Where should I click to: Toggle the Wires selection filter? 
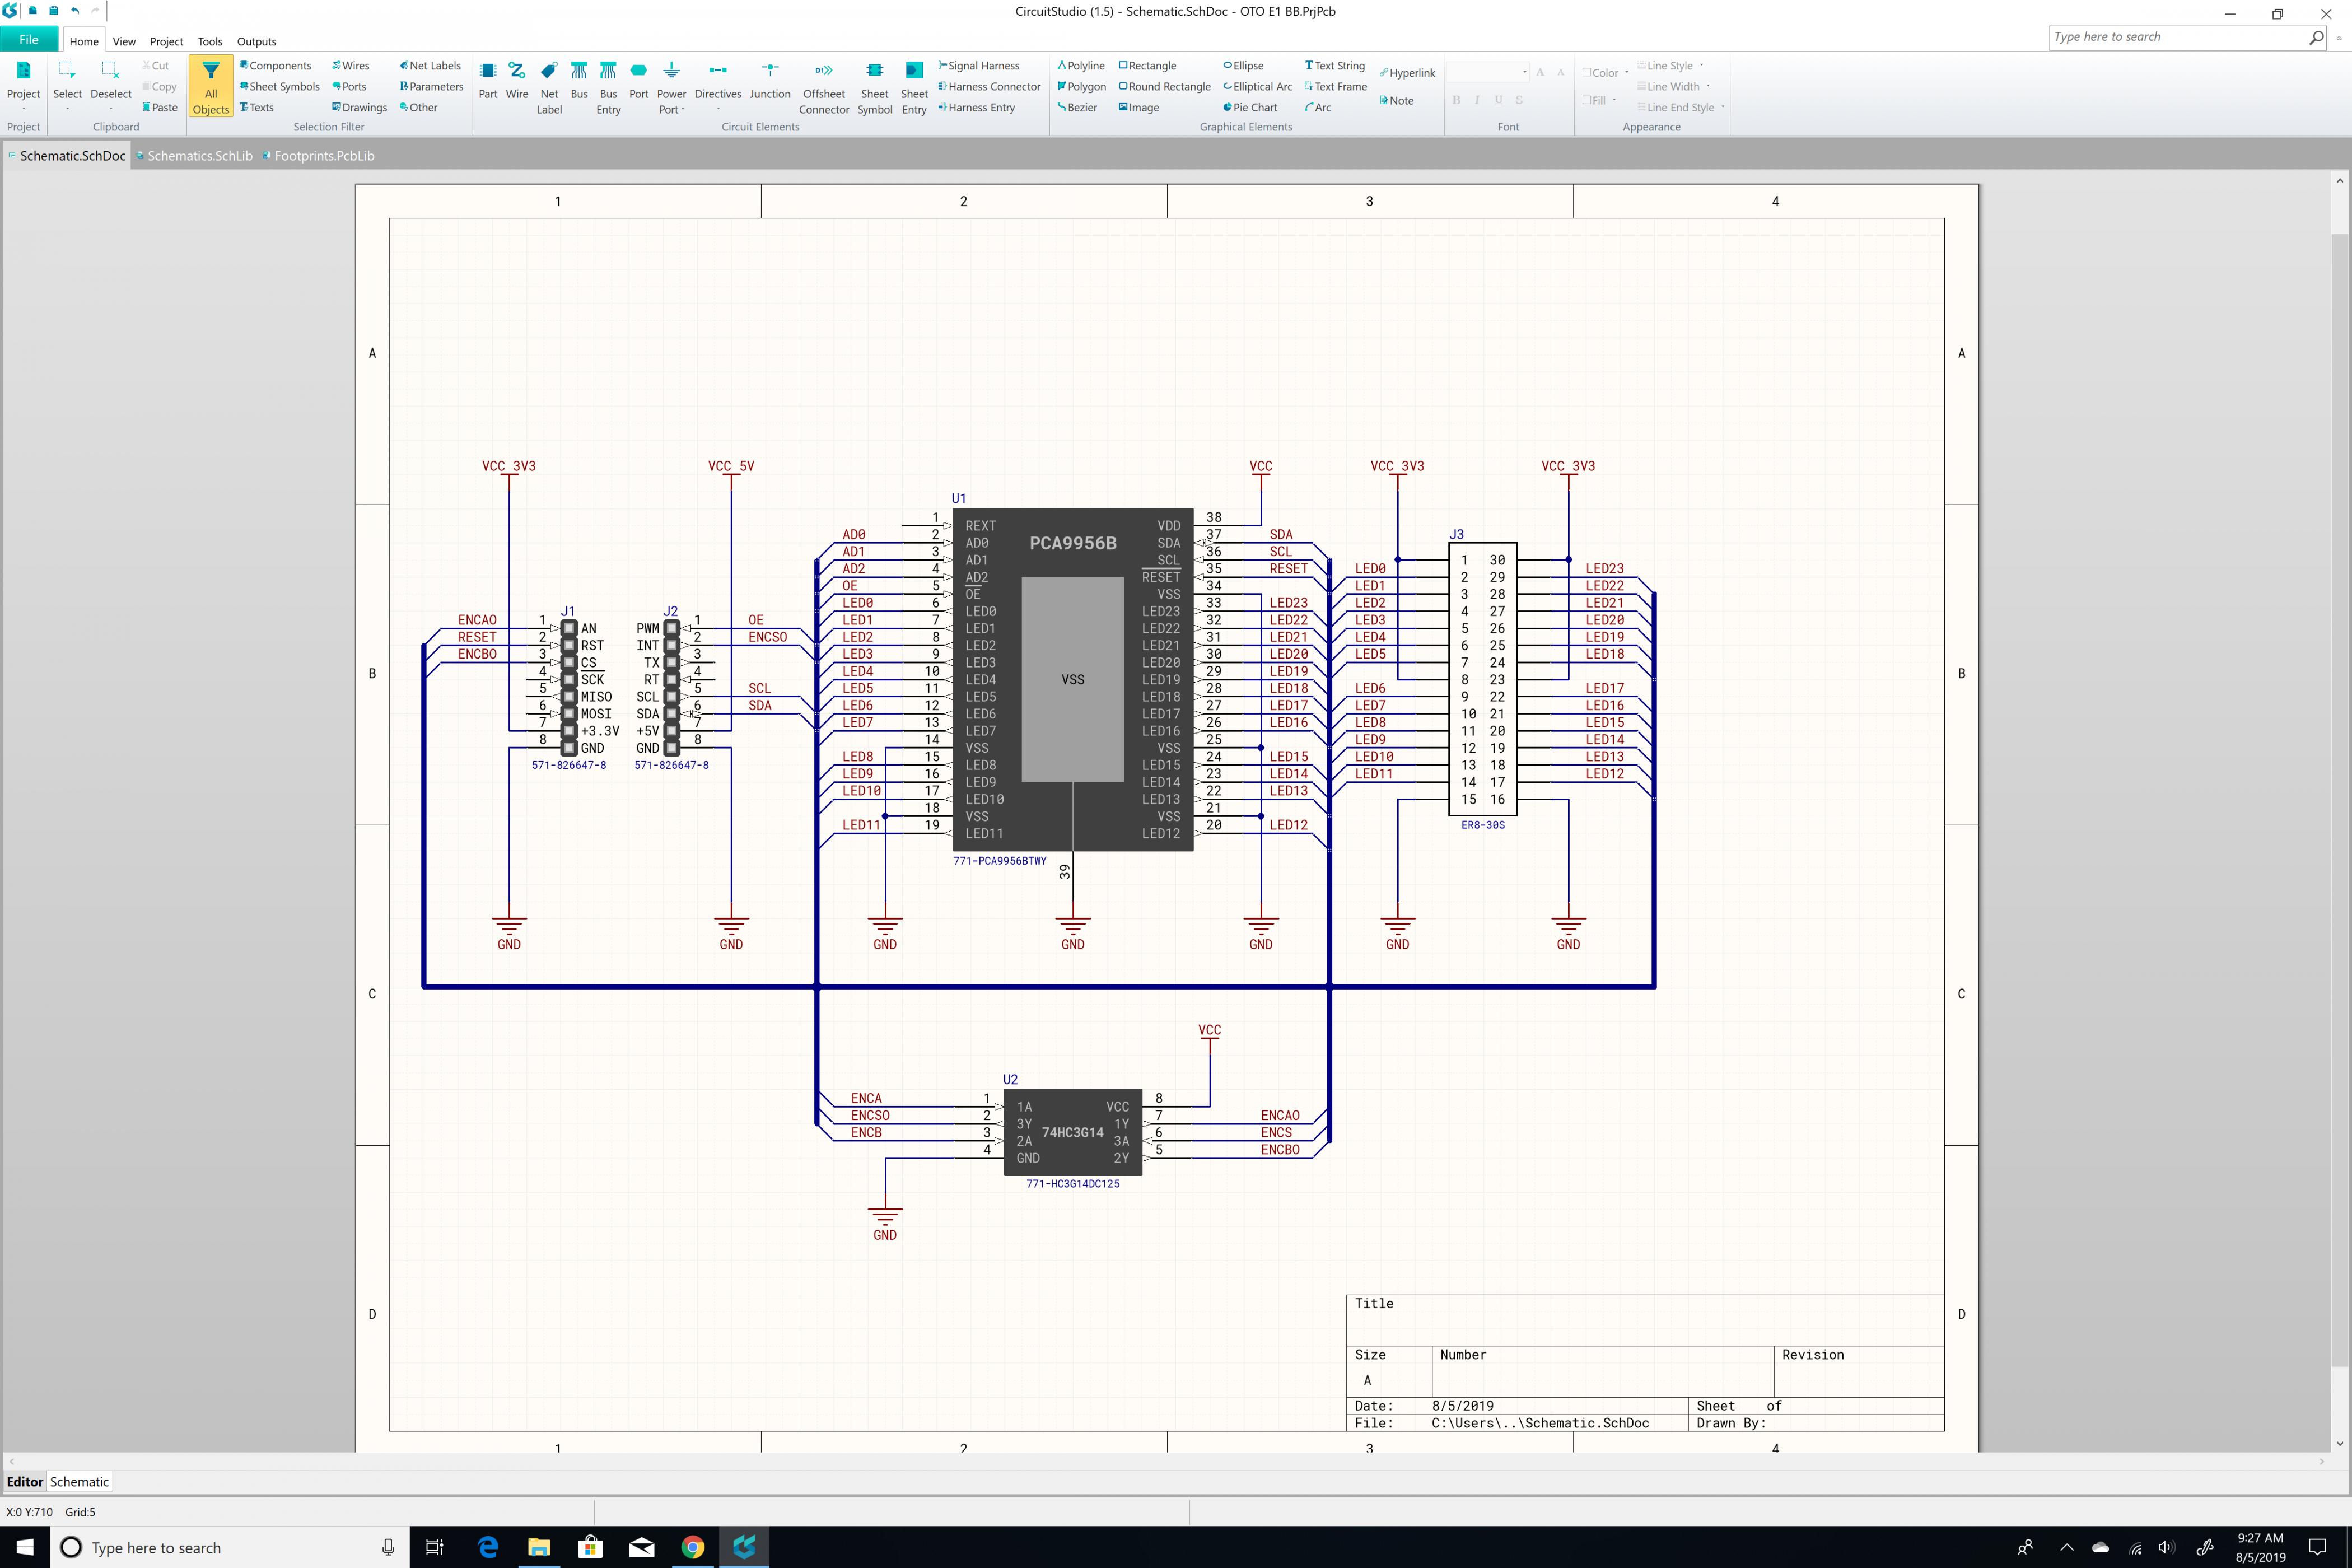[351, 66]
